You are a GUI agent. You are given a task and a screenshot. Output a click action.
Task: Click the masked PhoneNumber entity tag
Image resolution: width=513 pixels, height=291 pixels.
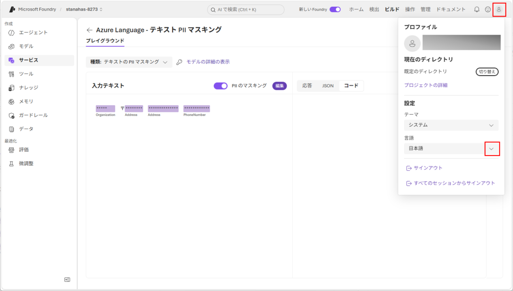click(x=197, y=108)
